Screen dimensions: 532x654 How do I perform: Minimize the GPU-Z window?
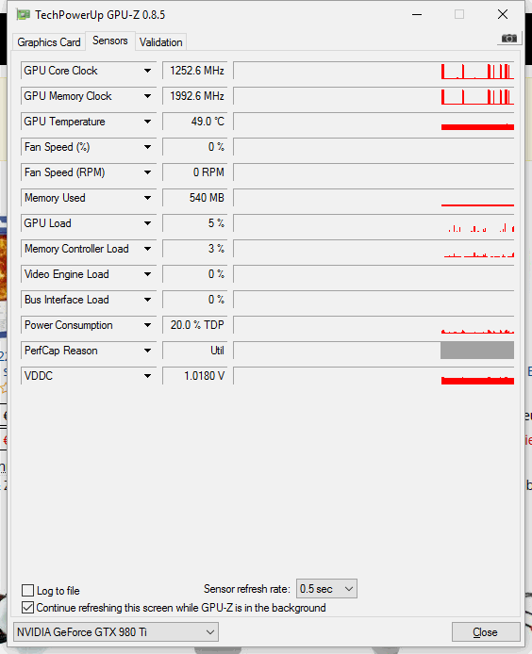pos(417,14)
